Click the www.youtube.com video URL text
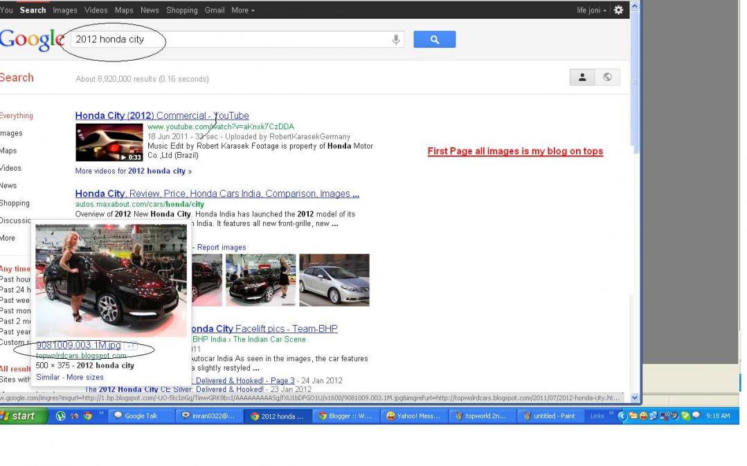Screen dimensions: 747x466 (x=221, y=127)
